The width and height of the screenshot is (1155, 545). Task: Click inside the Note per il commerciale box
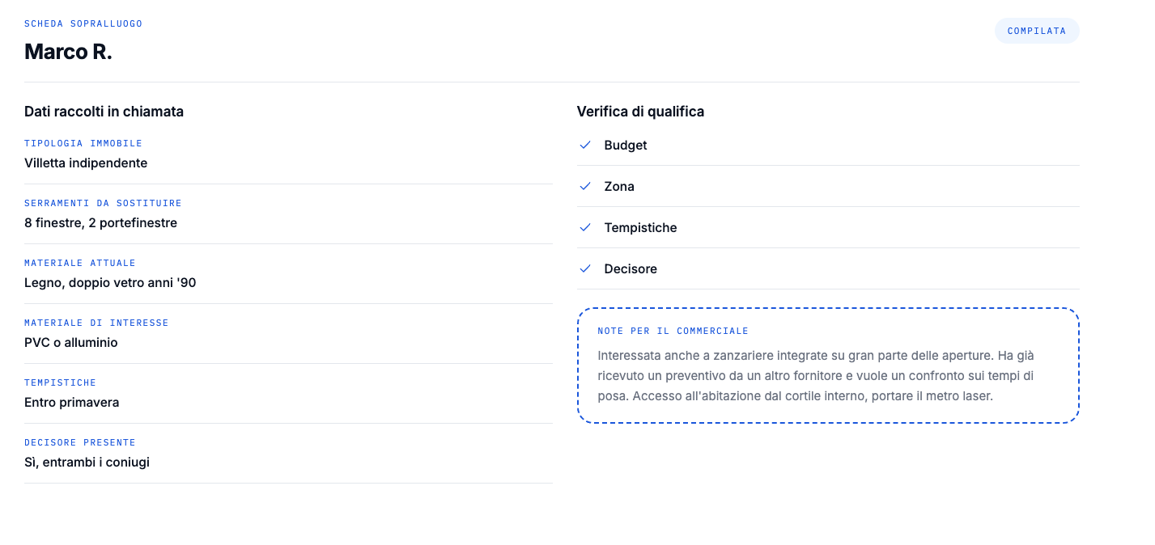828,365
